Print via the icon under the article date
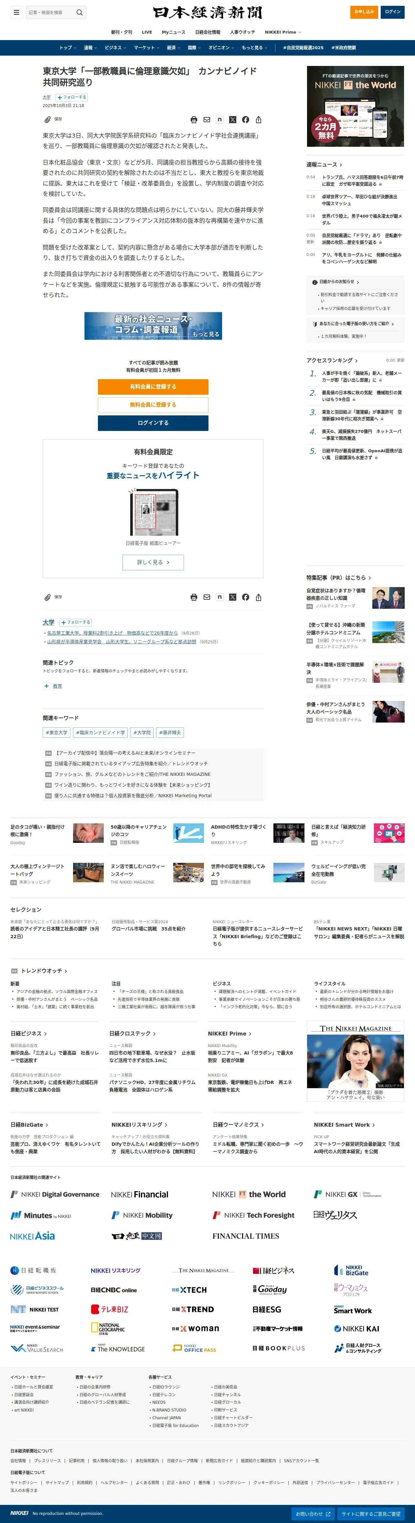This screenshot has height=1523, width=415. [x=194, y=119]
